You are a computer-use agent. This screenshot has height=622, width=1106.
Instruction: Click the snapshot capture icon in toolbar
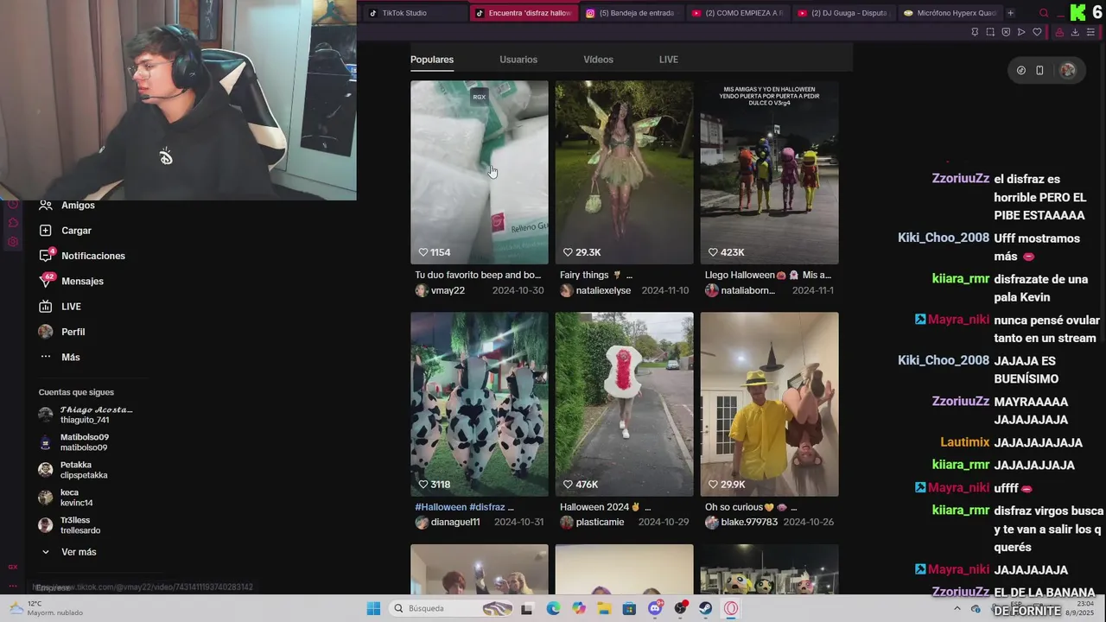[990, 32]
